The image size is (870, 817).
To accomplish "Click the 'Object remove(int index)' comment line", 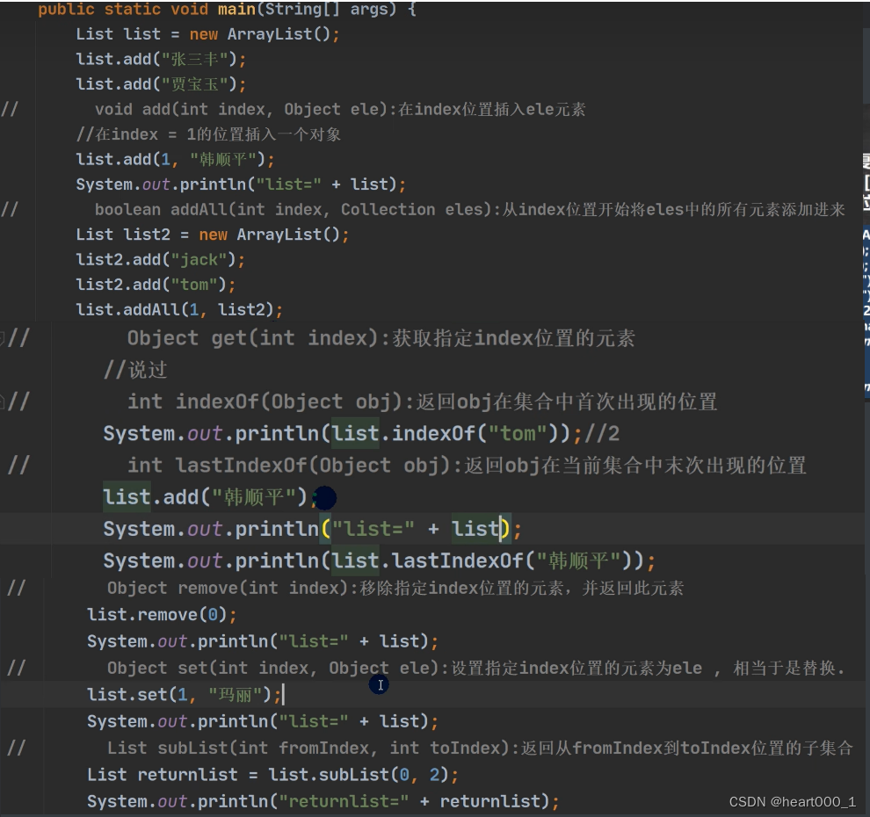I will click(x=395, y=588).
